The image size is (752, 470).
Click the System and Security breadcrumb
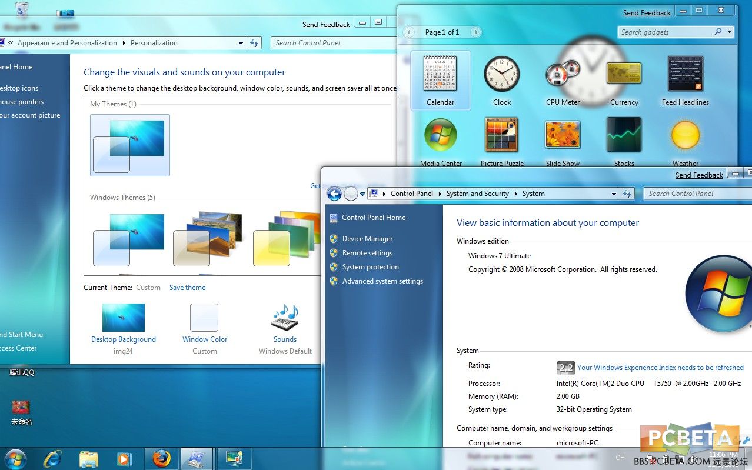tap(478, 194)
